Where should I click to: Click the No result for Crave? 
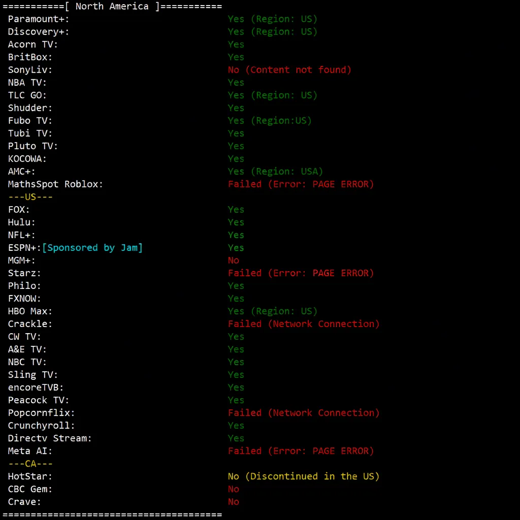click(x=234, y=502)
